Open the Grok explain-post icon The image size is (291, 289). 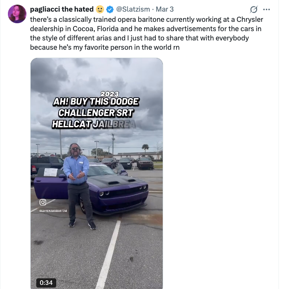click(254, 9)
